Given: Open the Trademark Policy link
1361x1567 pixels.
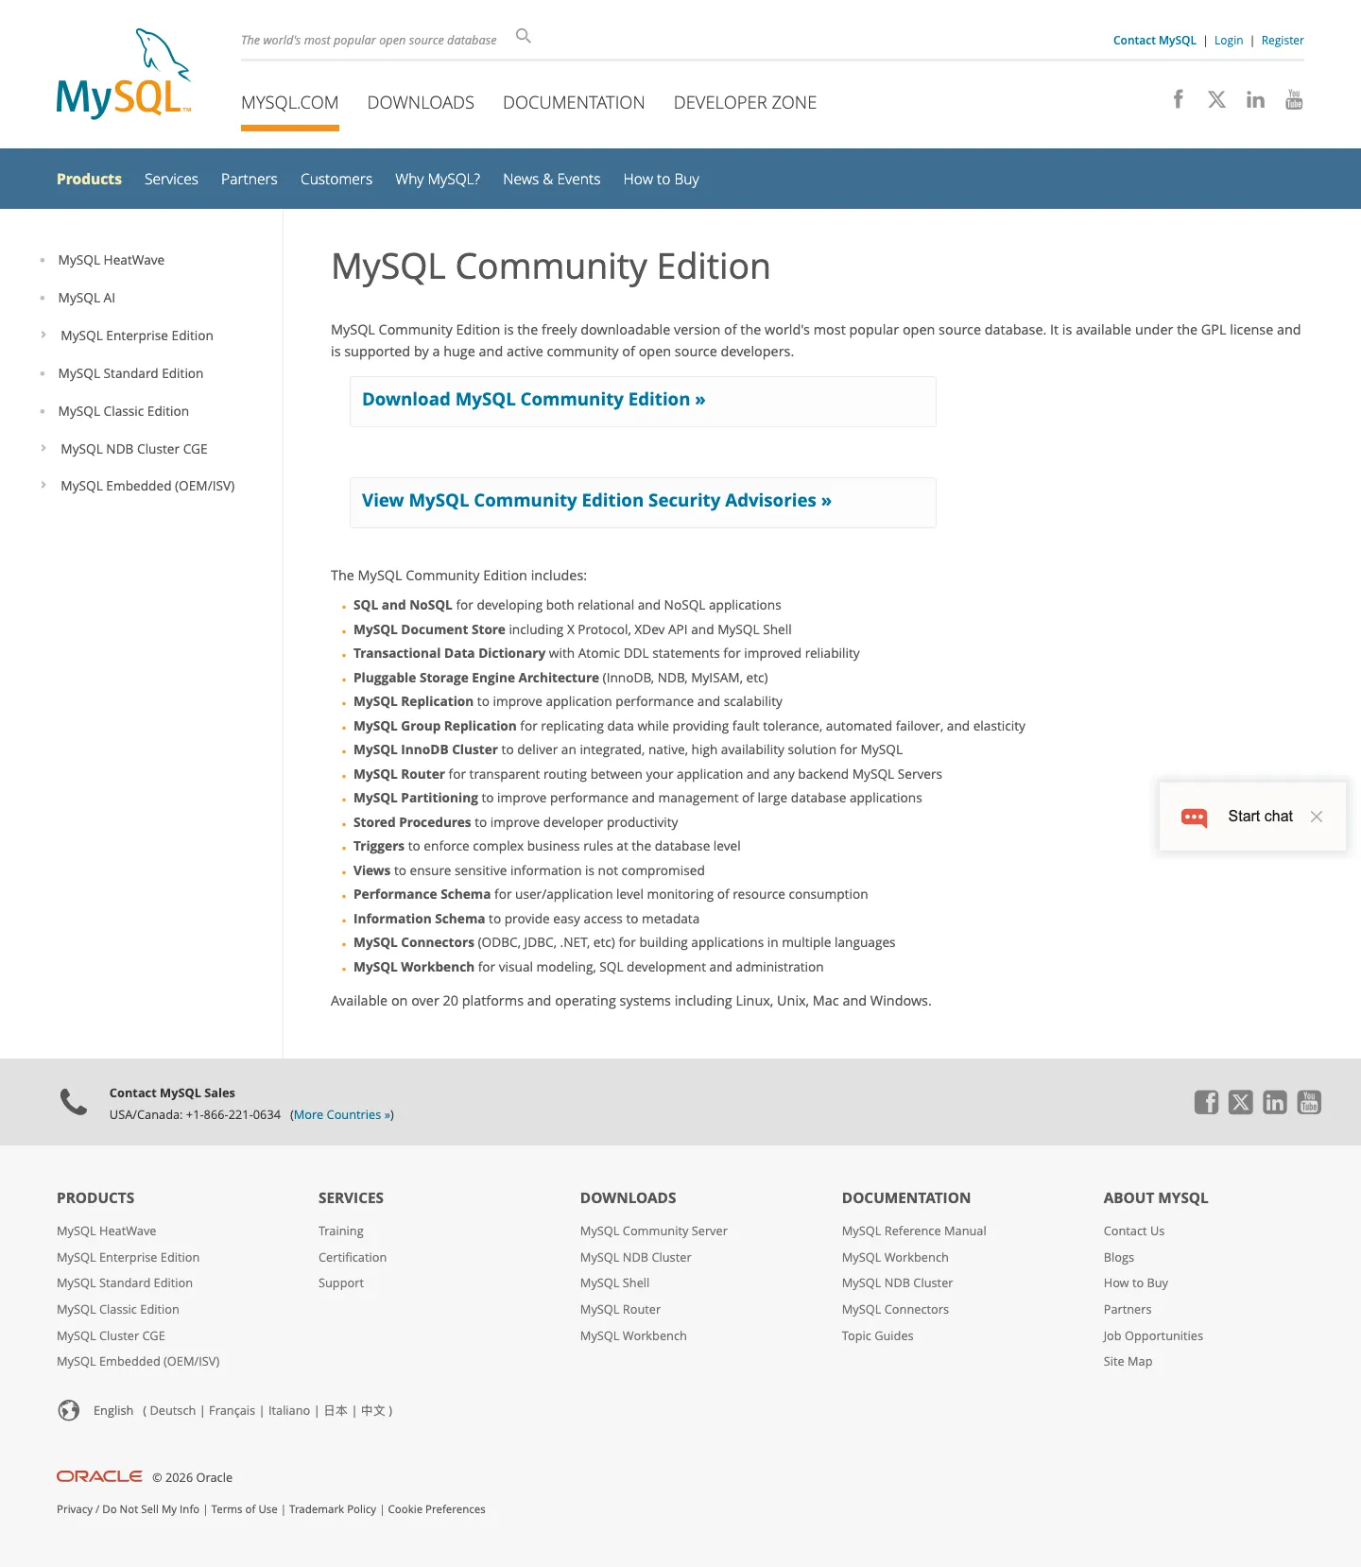Looking at the screenshot, I should click(x=333, y=1509).
